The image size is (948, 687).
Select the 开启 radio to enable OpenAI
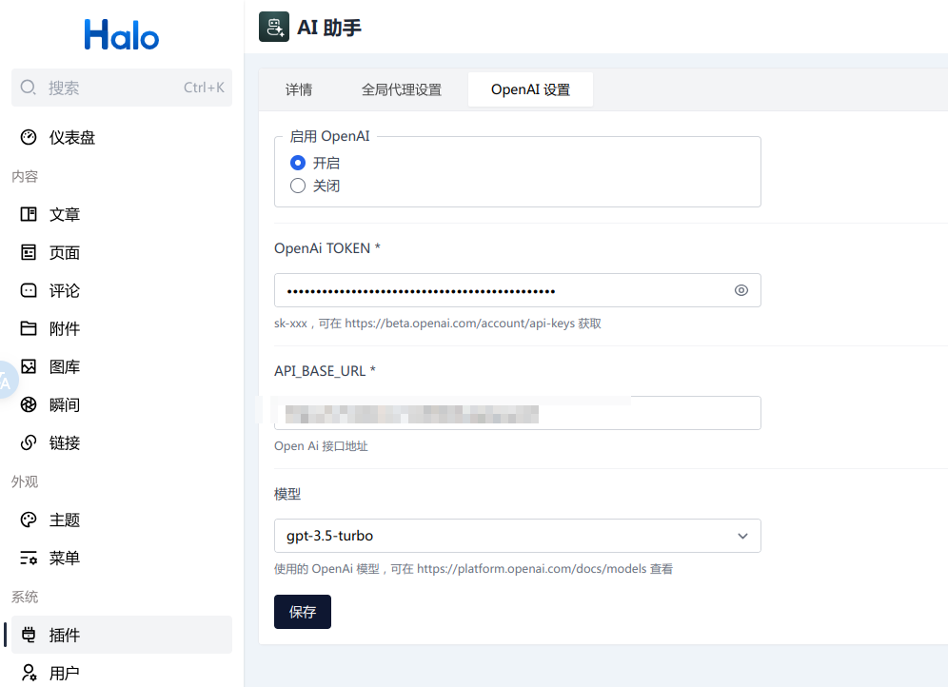click(x=298, y=163)
